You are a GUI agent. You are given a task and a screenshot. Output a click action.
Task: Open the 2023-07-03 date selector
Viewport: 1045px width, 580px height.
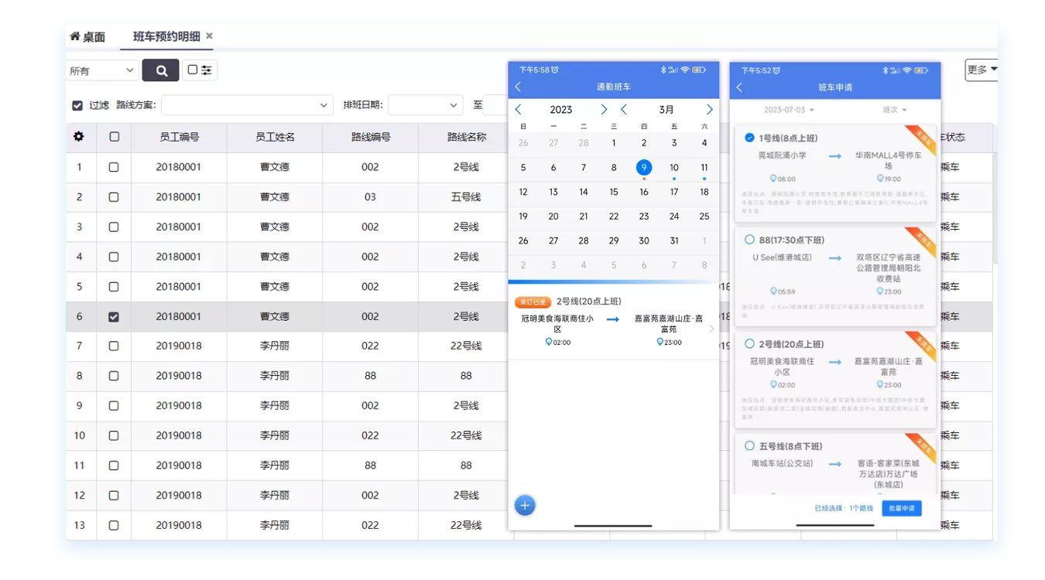click(x=789, y=110)
